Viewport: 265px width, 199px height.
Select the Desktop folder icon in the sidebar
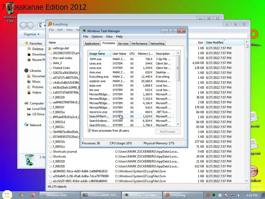coord(29,49)
